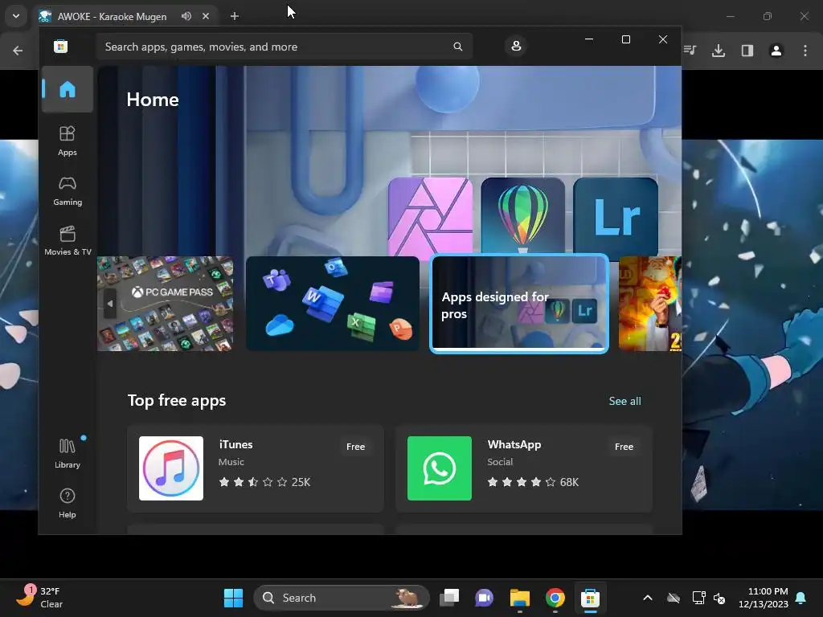Screen dimensions: 823x617
Task: Open a new browser tab
Action: click(235, 16)
